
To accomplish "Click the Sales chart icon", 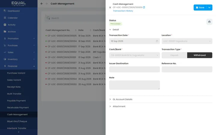I will coord(5,52).
